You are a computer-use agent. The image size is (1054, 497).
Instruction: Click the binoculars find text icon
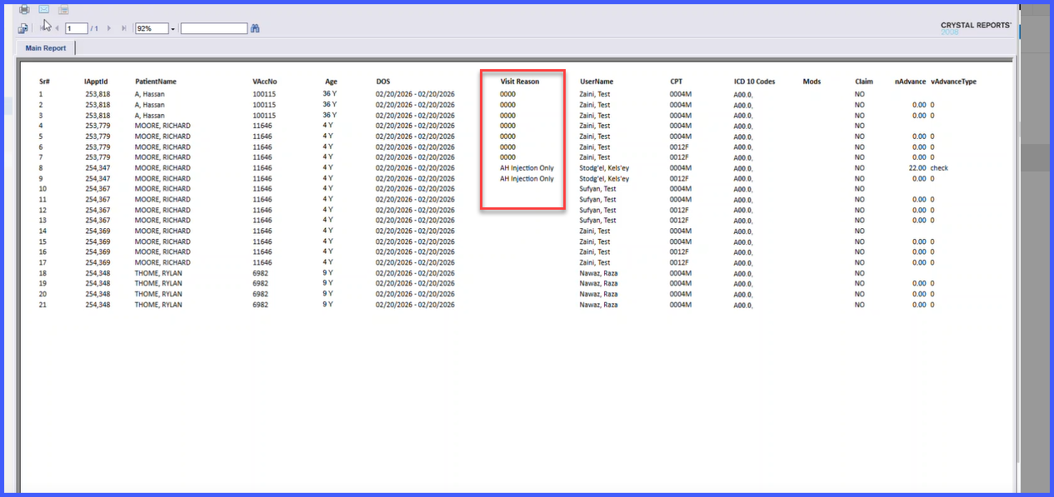[x=255, y=28]
